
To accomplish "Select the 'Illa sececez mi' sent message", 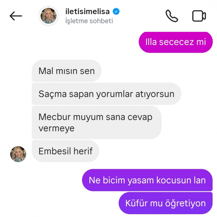I will coord(176,42).
